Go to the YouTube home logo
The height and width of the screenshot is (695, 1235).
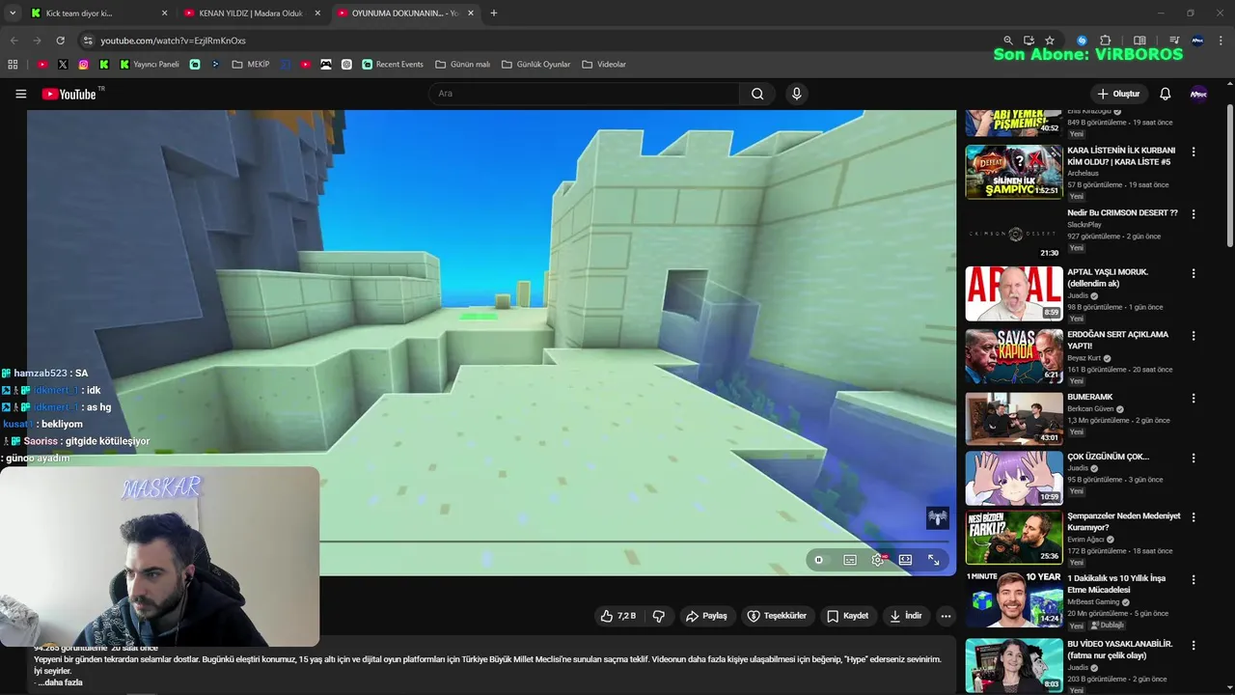[69, 94]
